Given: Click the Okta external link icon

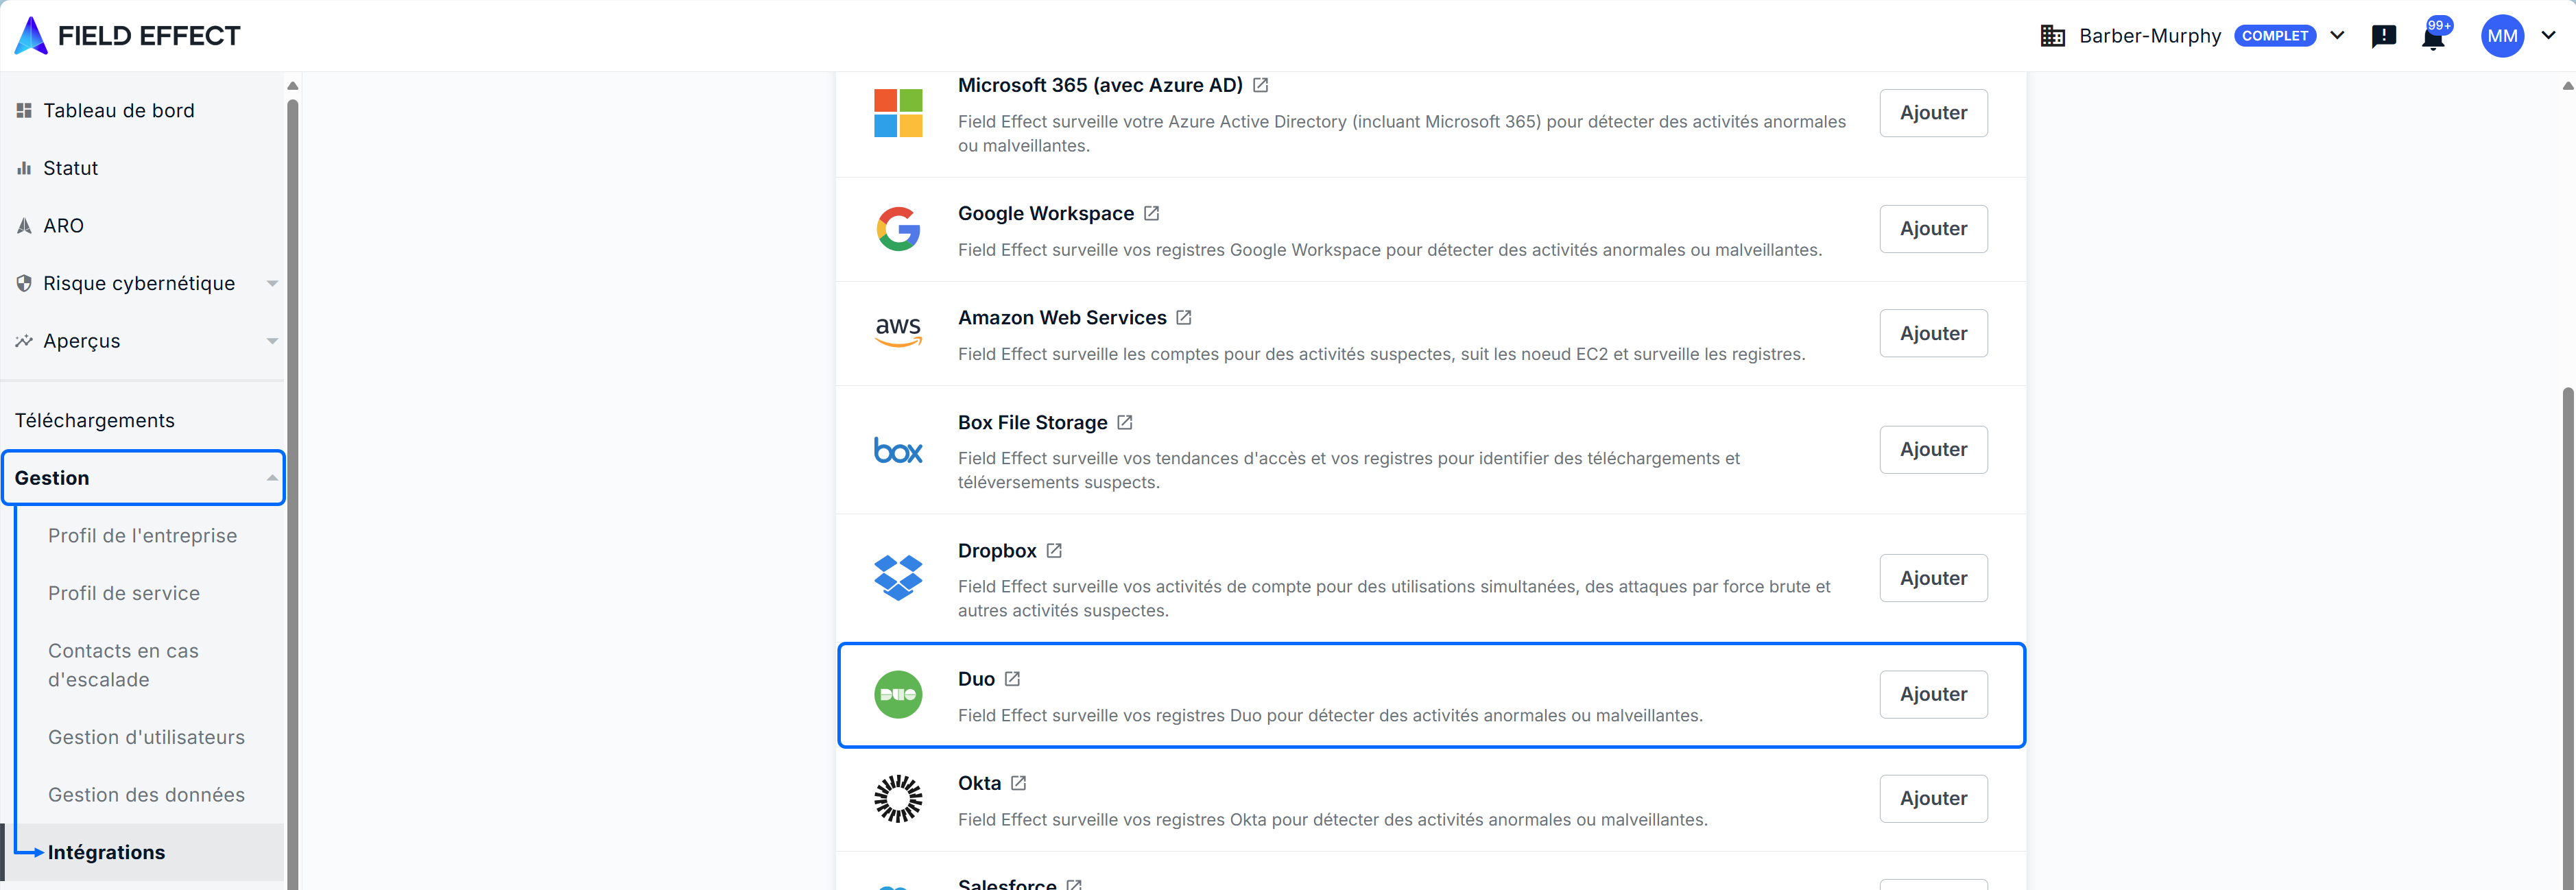Looking at the screenshot, I should (x=1018, y=783).
